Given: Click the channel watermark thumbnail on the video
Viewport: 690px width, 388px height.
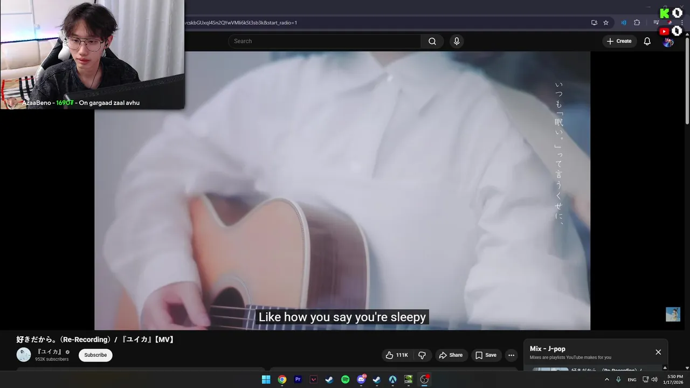Looking at the screenshot, I should [673, 314].
